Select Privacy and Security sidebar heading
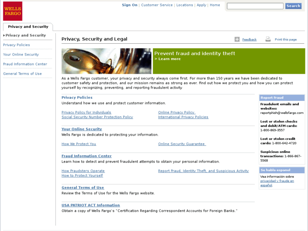 pyautogui.click(x=25, y=35)
